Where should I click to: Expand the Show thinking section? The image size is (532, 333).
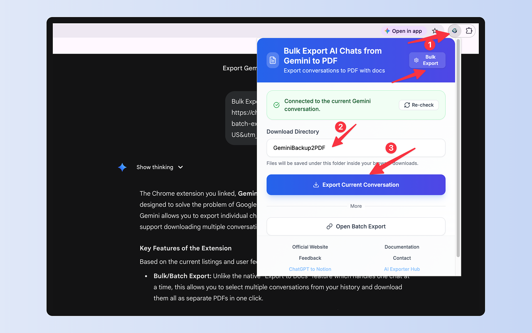pos(160,167)
